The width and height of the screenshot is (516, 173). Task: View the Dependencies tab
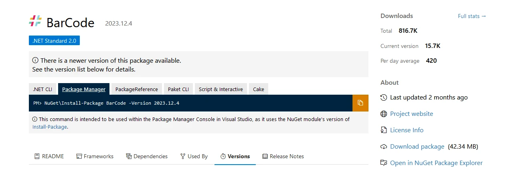[147, 156]
